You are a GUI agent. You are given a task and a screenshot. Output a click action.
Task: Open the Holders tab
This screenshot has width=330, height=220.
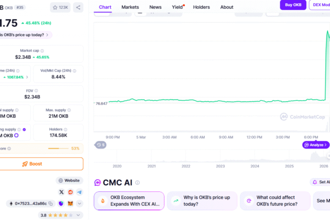click(201, 7)
